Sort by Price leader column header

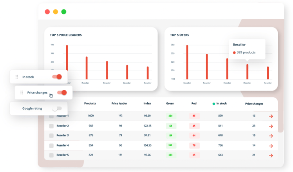pyautogui.click(x=119, y=103)
